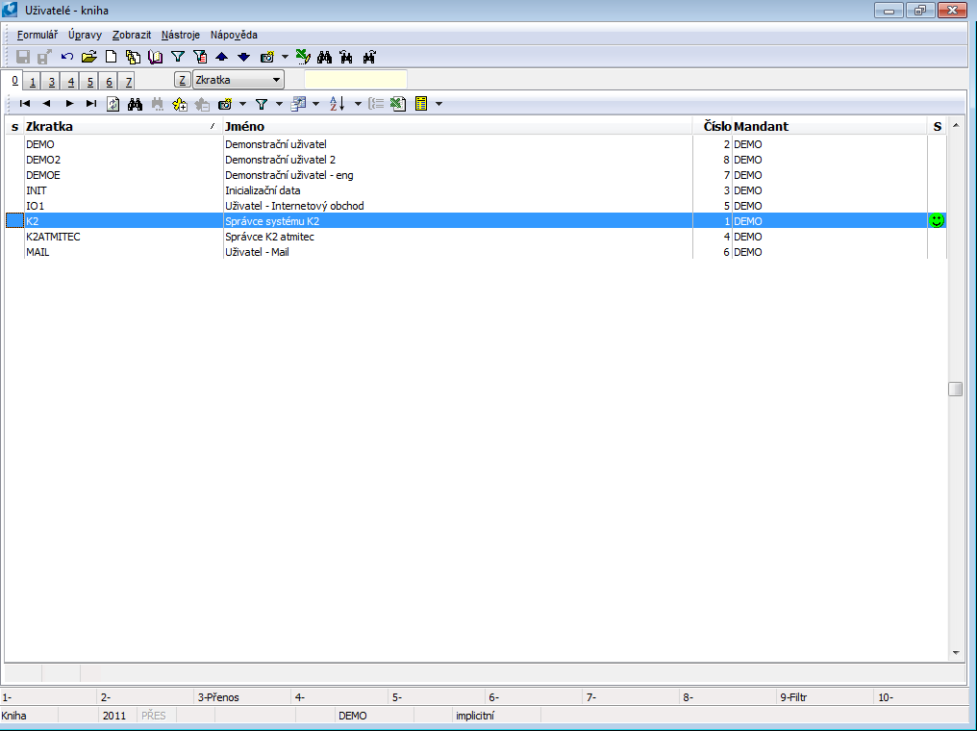
Task: Switch to tab 7
Action: [x=128, y=82]
